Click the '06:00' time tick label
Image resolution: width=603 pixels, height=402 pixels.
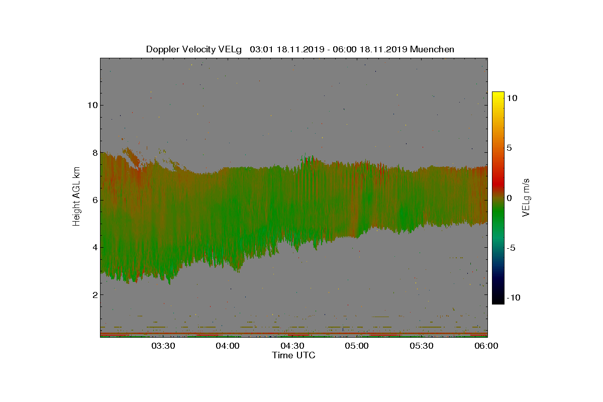click(486, 346)
